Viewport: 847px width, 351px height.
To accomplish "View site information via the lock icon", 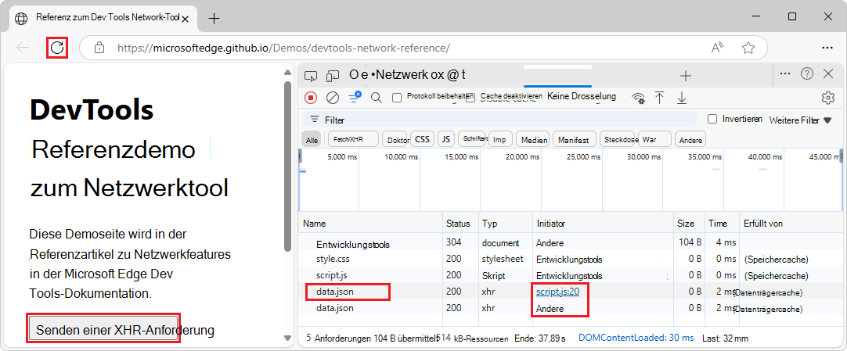I will 99,48.
